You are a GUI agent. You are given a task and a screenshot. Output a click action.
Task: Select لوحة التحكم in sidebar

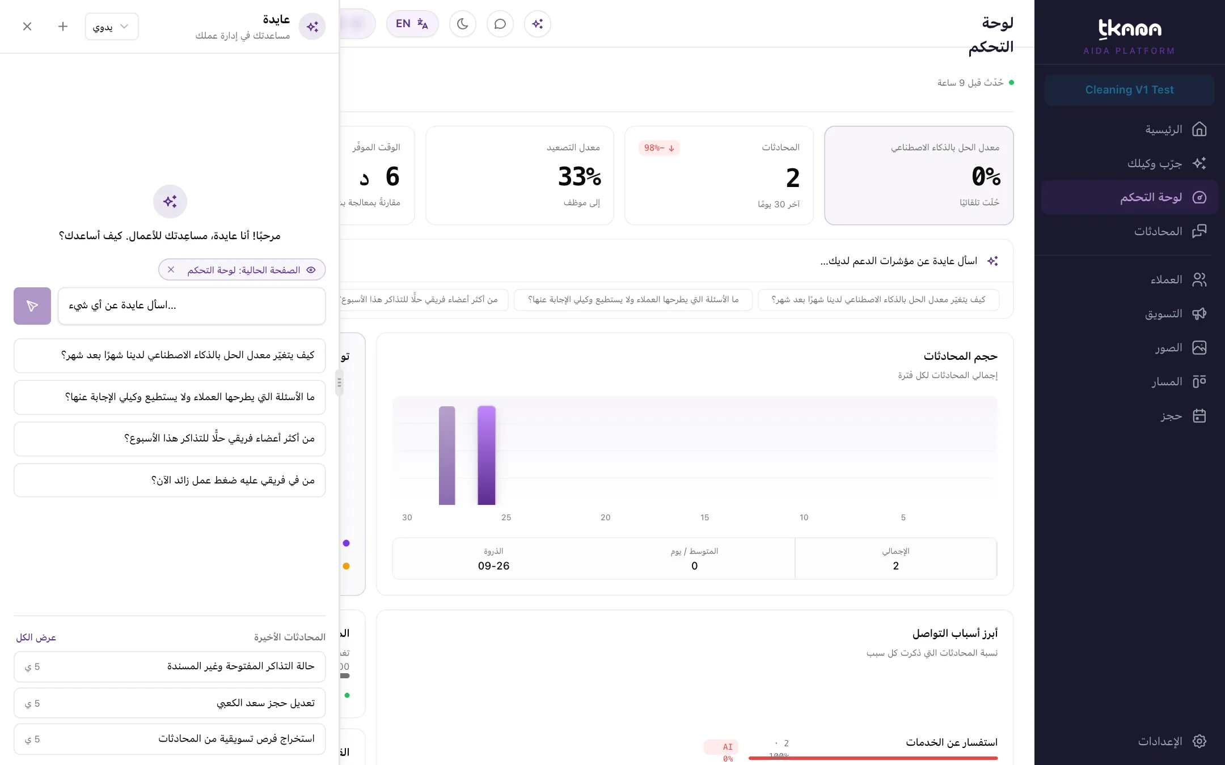pyautogui.click(x=1129, y=197)
